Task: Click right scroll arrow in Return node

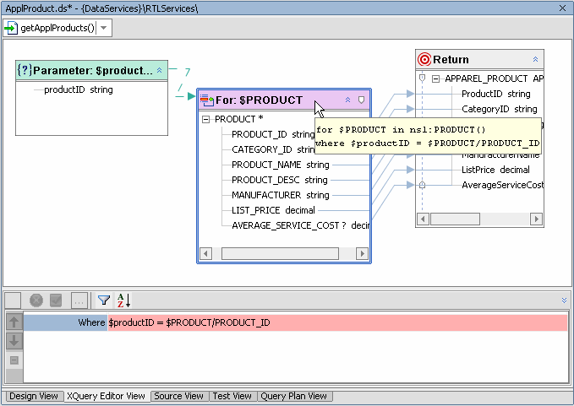Action: click(536, 219)
